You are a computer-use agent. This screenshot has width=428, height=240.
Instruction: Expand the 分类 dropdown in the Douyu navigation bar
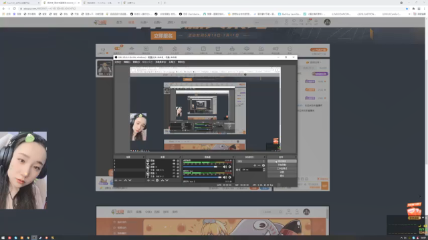point(144,22)
